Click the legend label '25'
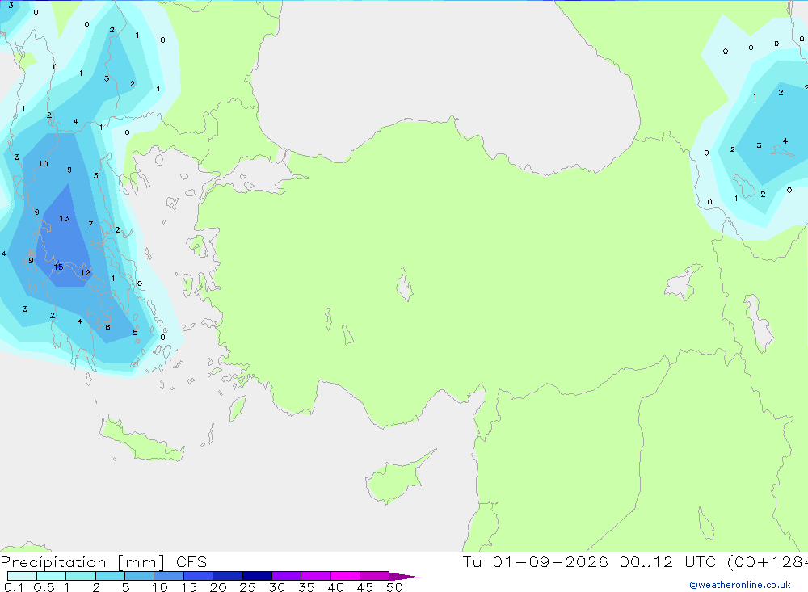 pos(247,587)
